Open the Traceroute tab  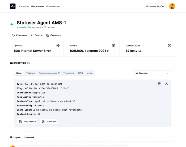[69, 73]
